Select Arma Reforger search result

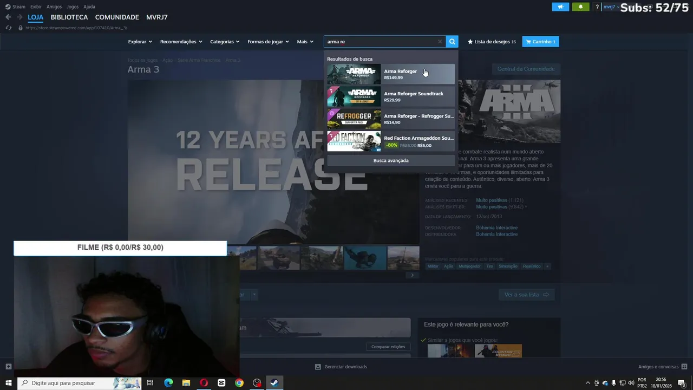[x=391, y=74]
